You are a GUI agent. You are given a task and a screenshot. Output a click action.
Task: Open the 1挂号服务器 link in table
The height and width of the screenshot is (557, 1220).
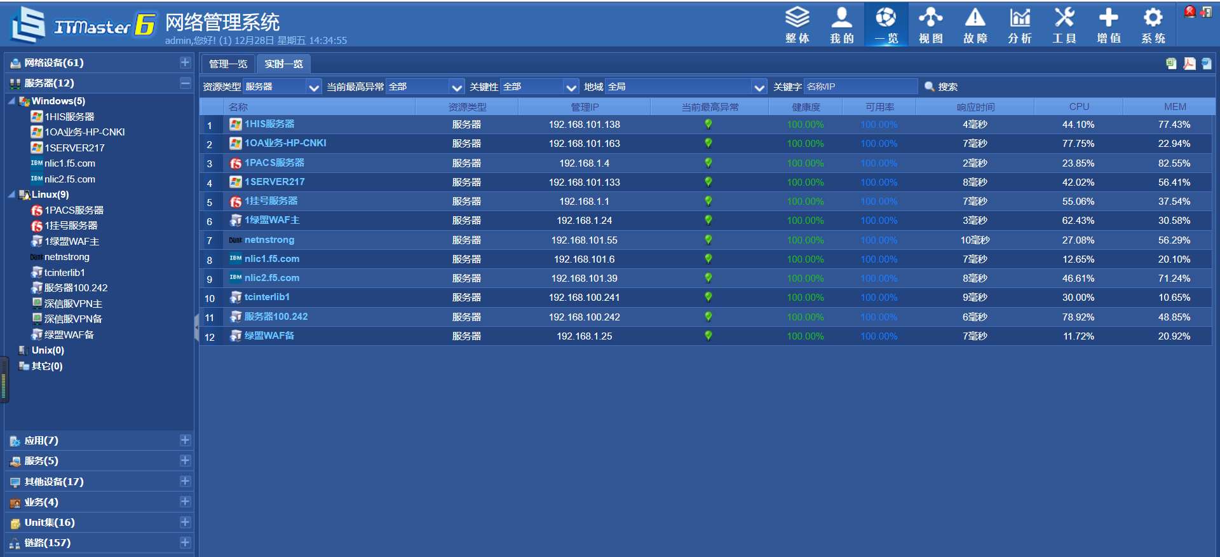pyautogui.click(x=271, y=201)
